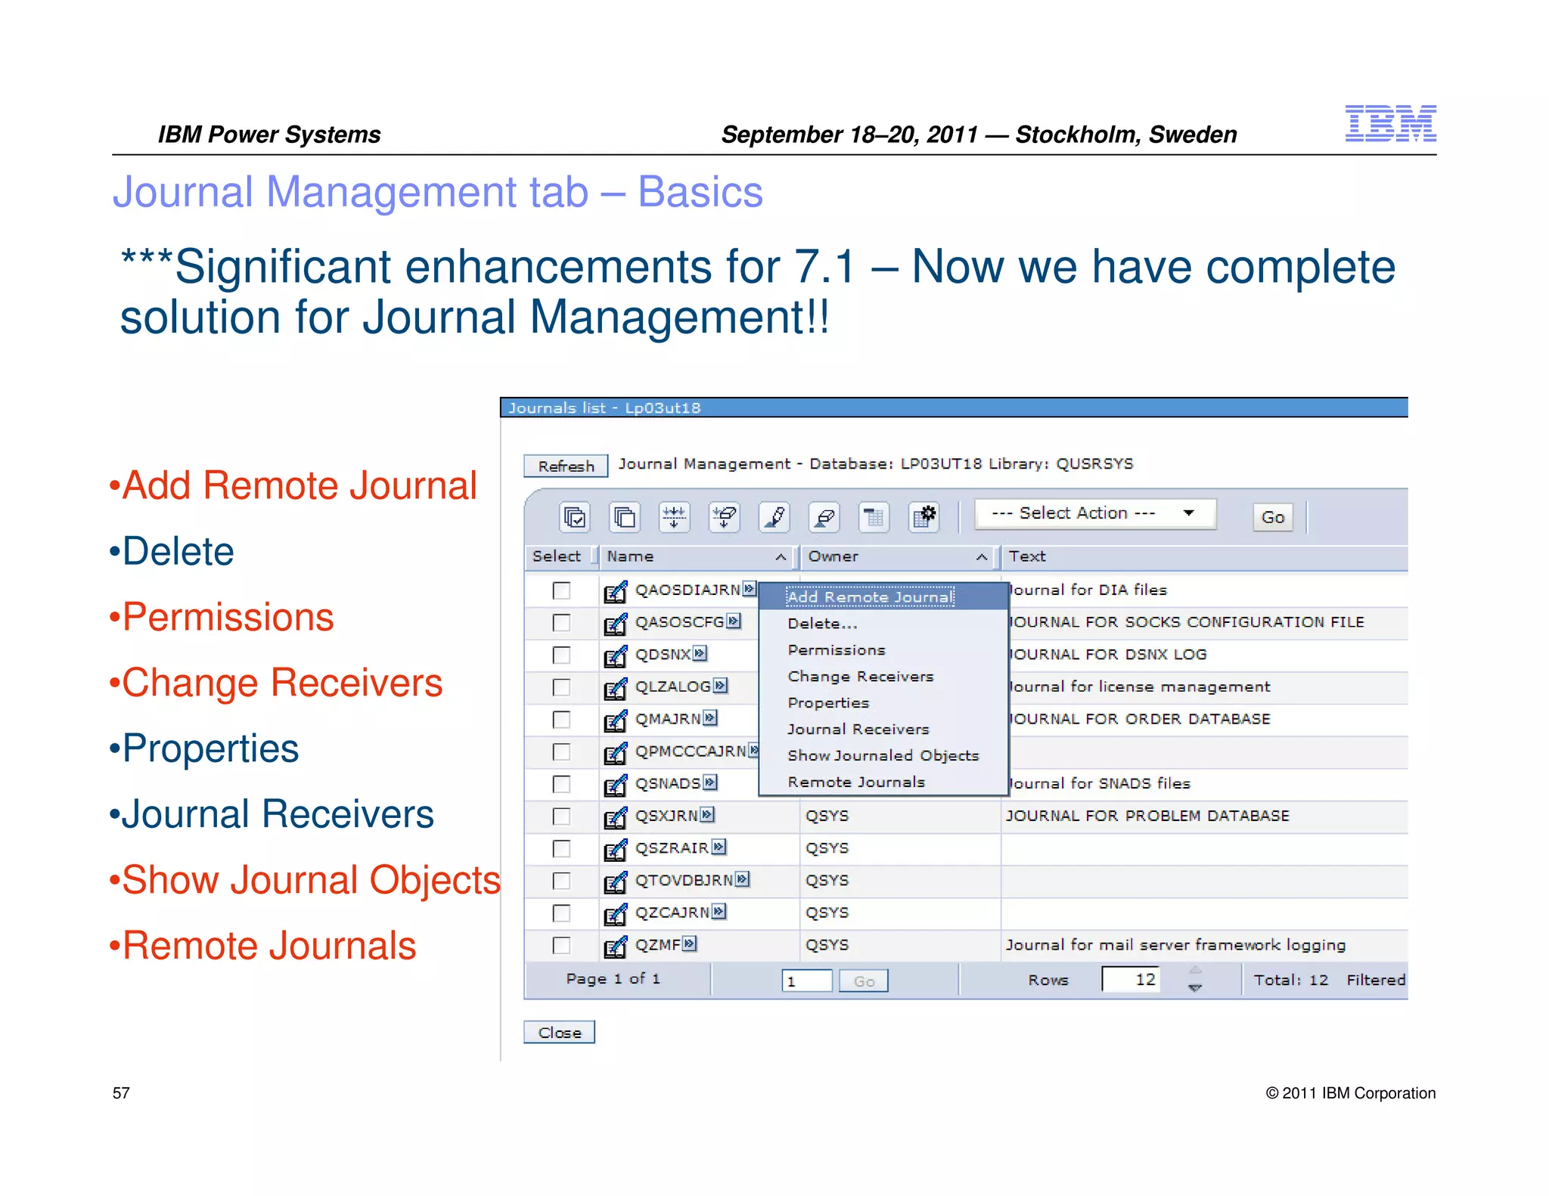Screen dimensions: 1549x1196
Task: Click Go next to Select Action
Action: pos(1273,517)
